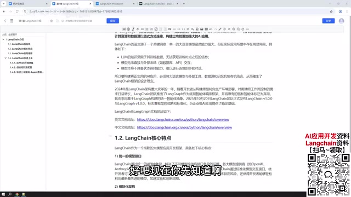Insert a table using the table icon
Screen dimensions: 351x197
click(206, 29)
